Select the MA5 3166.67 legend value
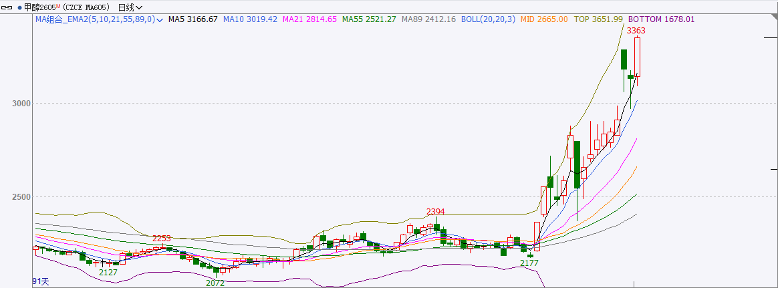 [192, 20]
